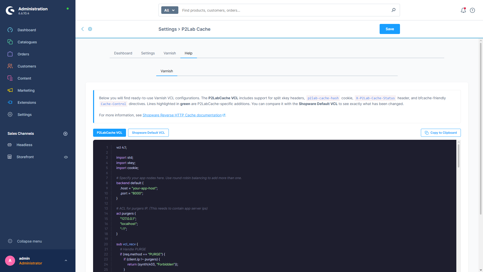483x272 pixels.
Task: Open Extensions in the sidebar menu
Action: (x=27, y=103)
